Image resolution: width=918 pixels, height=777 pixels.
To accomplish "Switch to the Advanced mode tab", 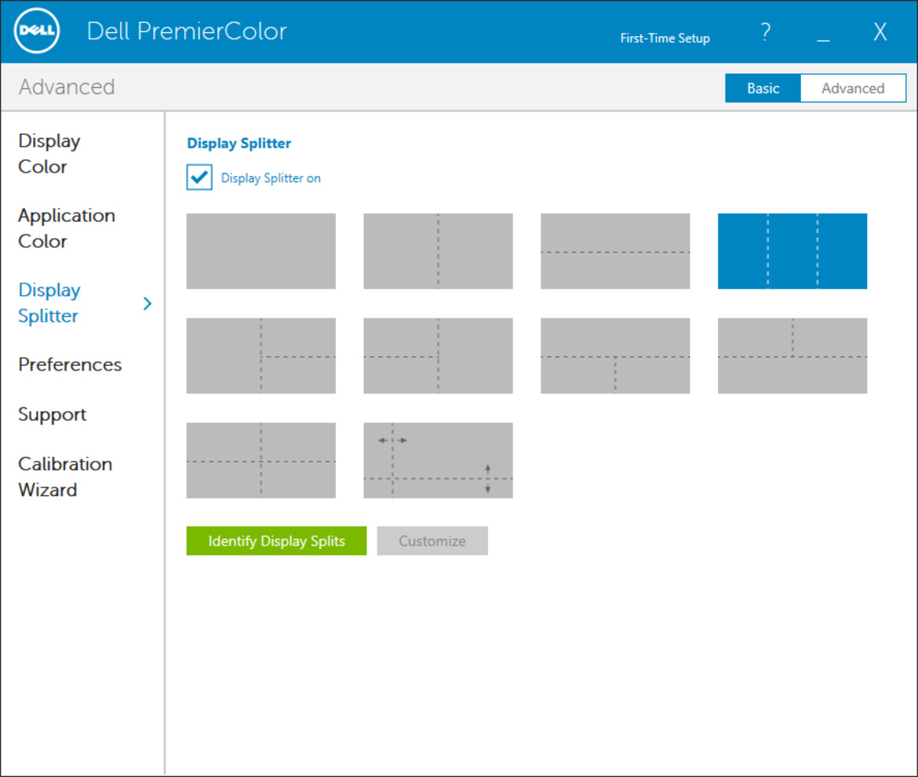I will (x=853, y=89).
